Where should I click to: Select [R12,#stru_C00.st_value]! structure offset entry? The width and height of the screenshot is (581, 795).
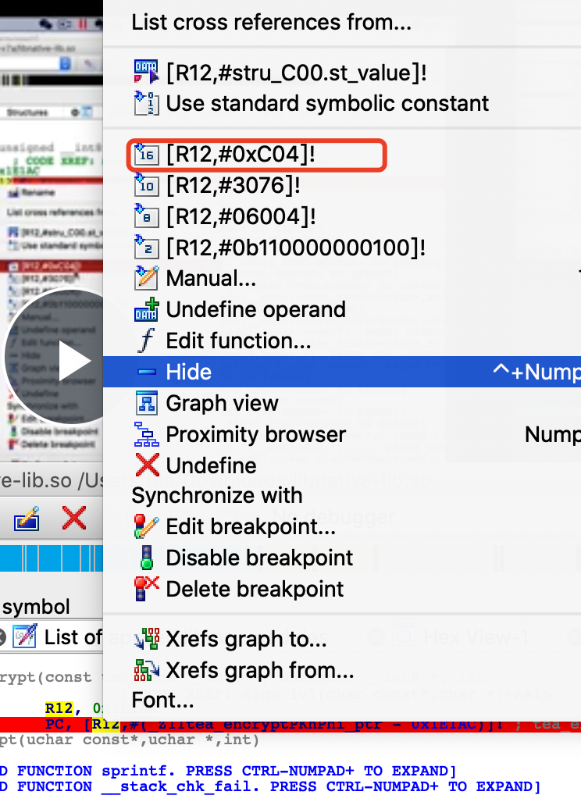296,73
